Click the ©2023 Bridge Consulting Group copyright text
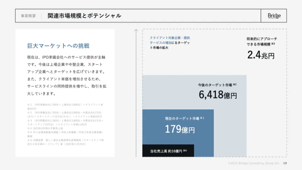This screenshot has height=170, width=302. pyautogui.click(x=254, y=163)
